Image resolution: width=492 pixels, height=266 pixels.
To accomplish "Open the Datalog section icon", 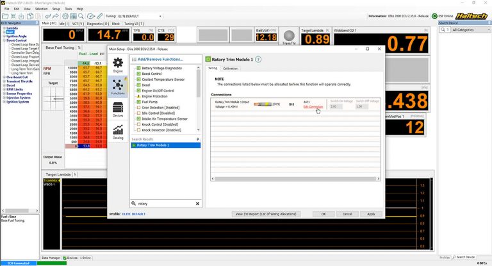I will pos(118,132).
